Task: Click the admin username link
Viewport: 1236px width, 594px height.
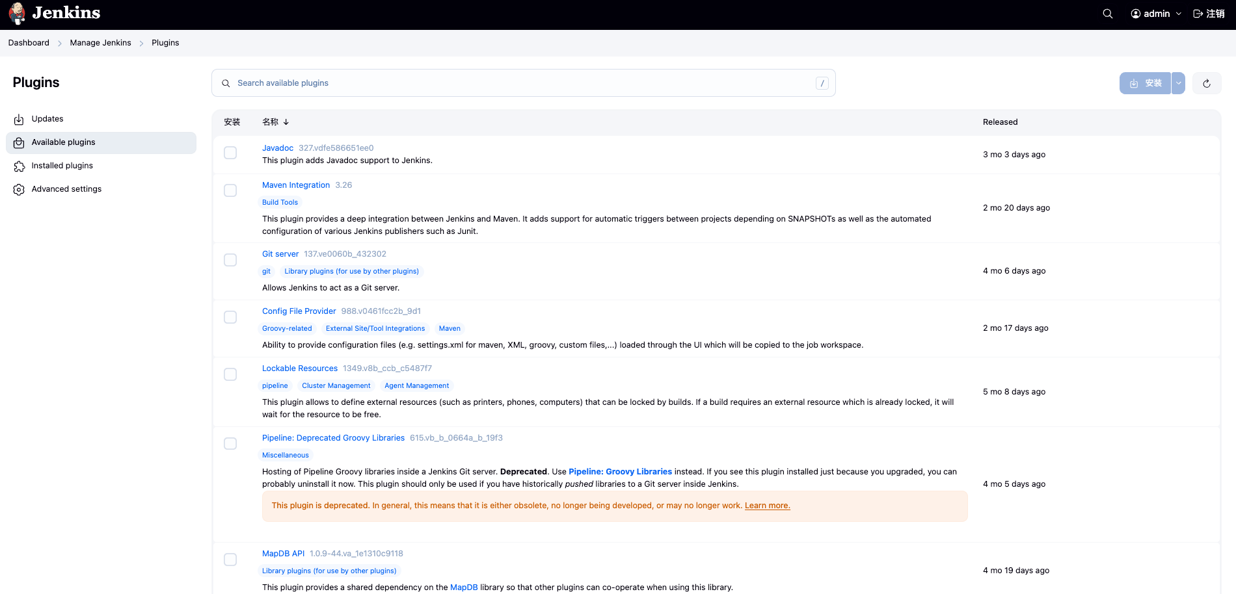Action: point(1157,14)
